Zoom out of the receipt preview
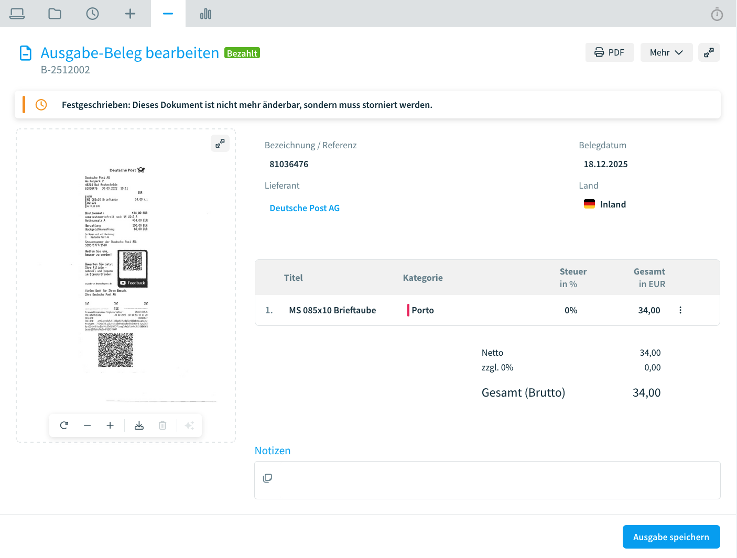737x558 pixels. [x=88, y=425]
